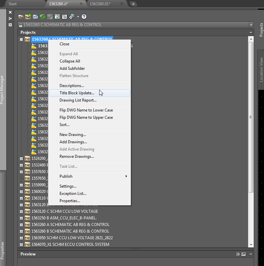264x266 pixels.
Task: Expand the 1563260 A SCHEMATIC AB REG node
Action: [21, 225]
